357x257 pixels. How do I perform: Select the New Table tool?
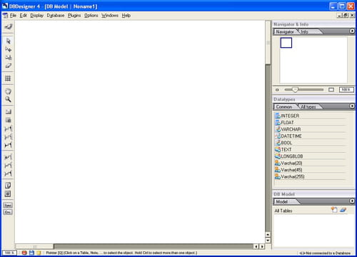tap(8, 111)
